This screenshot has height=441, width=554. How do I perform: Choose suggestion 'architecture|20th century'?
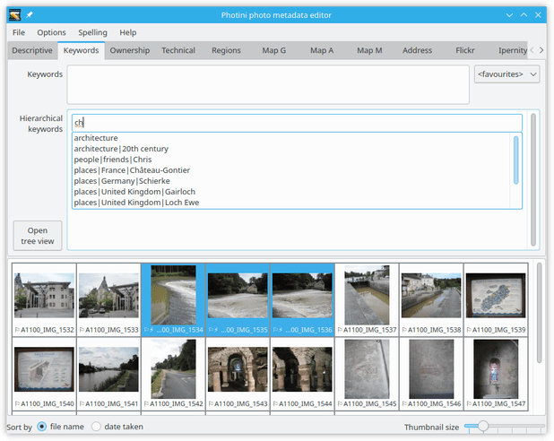click(x=291, y=149)
